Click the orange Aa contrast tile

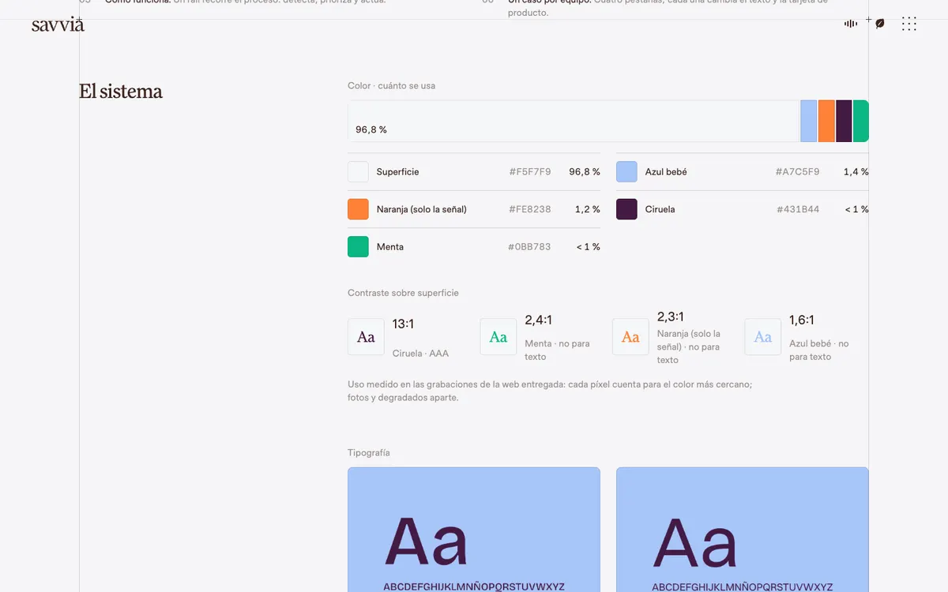(630, 337)
